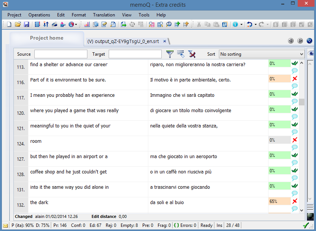Click the 'Empty: 8' status bar entry
The width and height of the screenshot is (316, 231).
(129, 225)
